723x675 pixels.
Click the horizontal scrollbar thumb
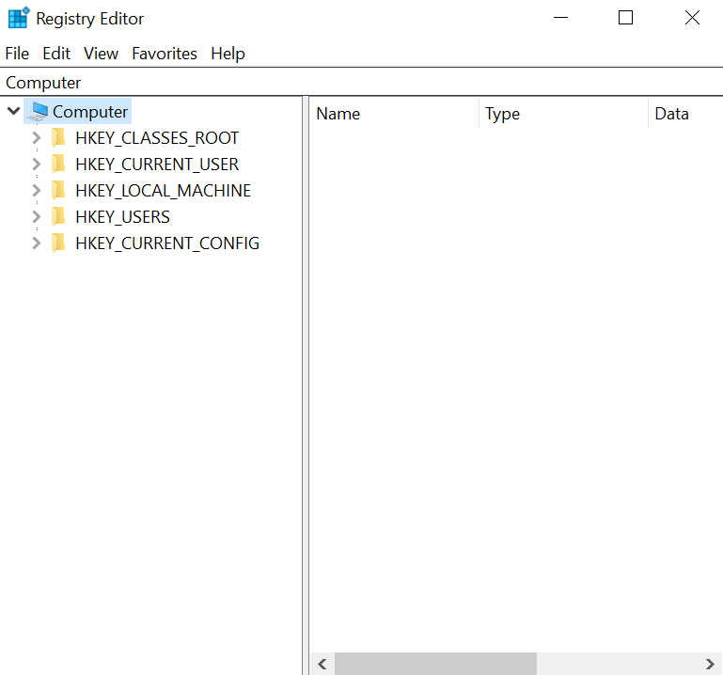[435, 664]
